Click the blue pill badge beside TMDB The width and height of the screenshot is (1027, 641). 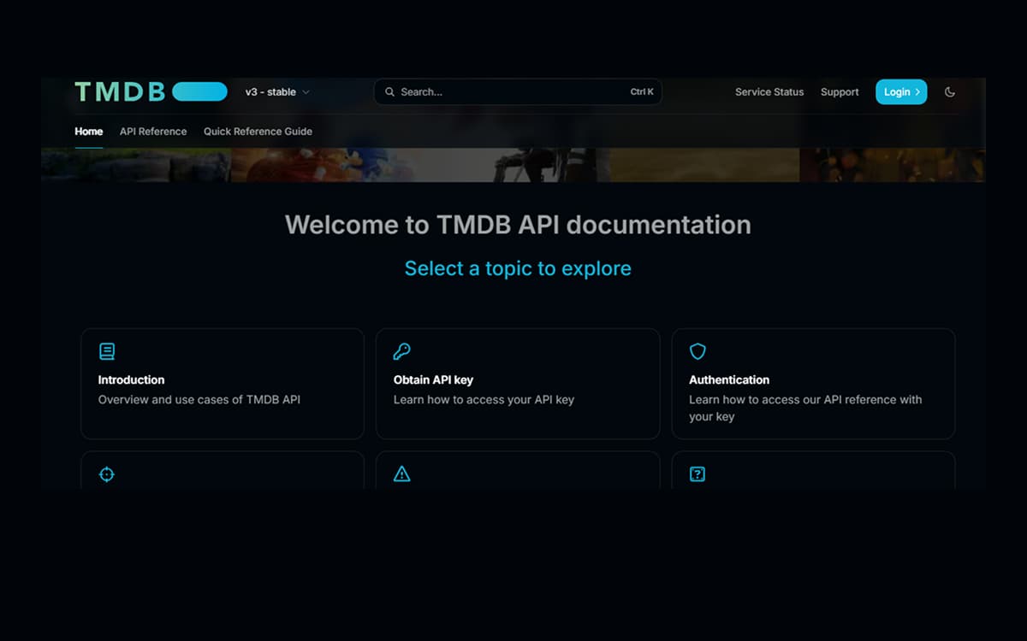(199, 91)
